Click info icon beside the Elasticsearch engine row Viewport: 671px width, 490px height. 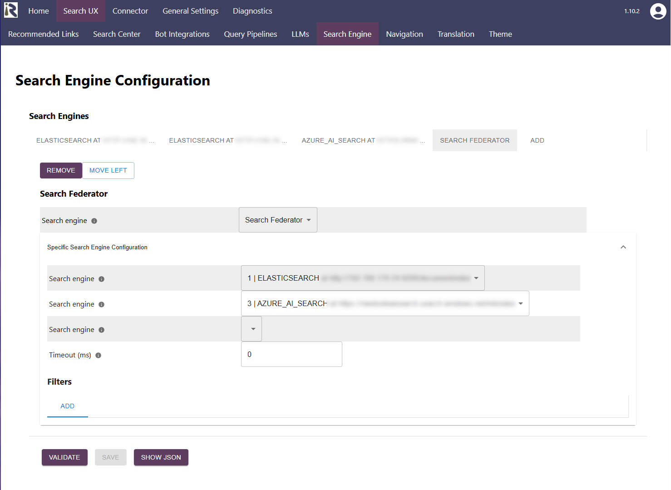tap(102, 279)
